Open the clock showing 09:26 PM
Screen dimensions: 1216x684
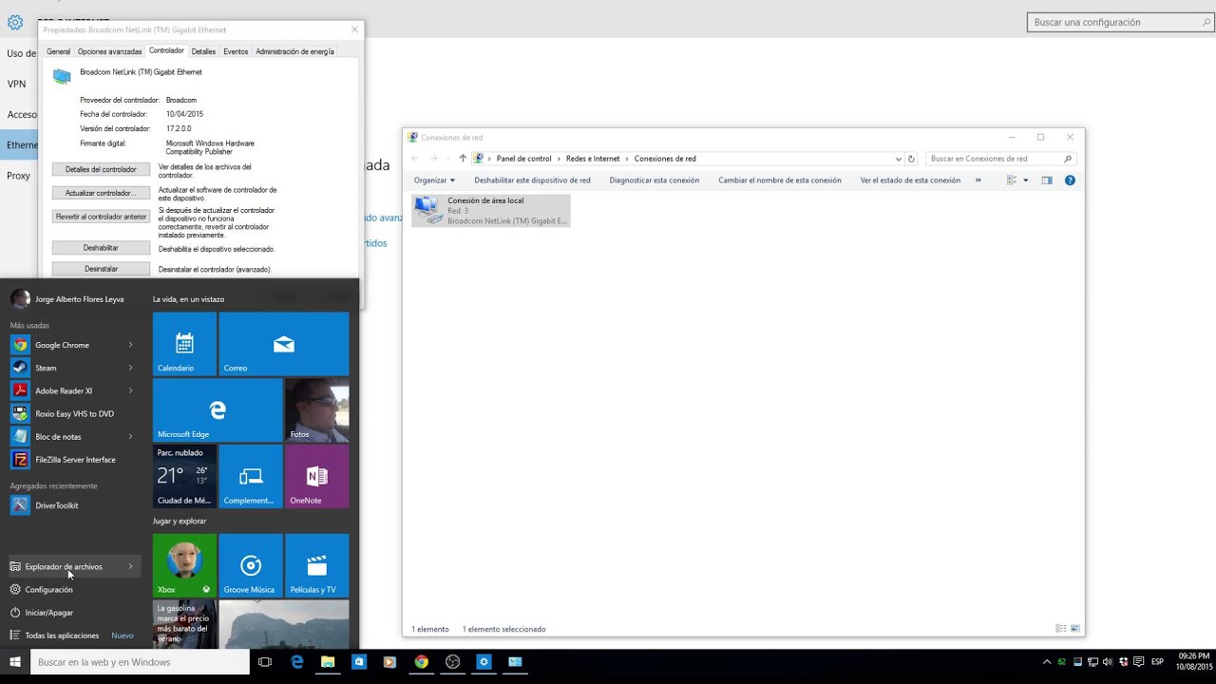[1194, 661]
